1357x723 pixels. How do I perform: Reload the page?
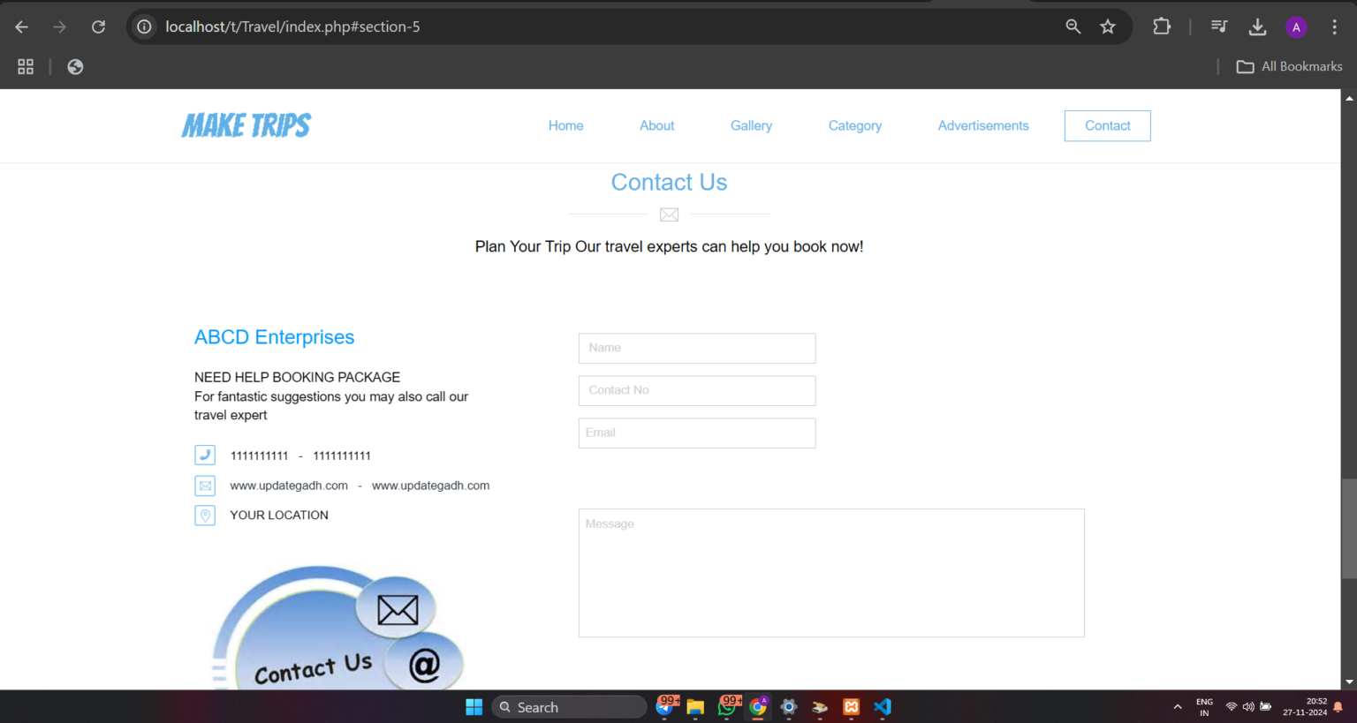tap(98, 26)
